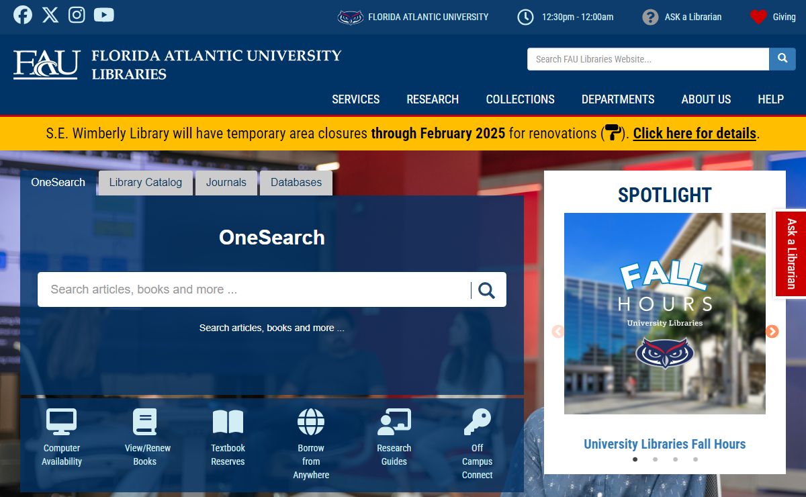Click the Research Guides label

coord(394,455)
